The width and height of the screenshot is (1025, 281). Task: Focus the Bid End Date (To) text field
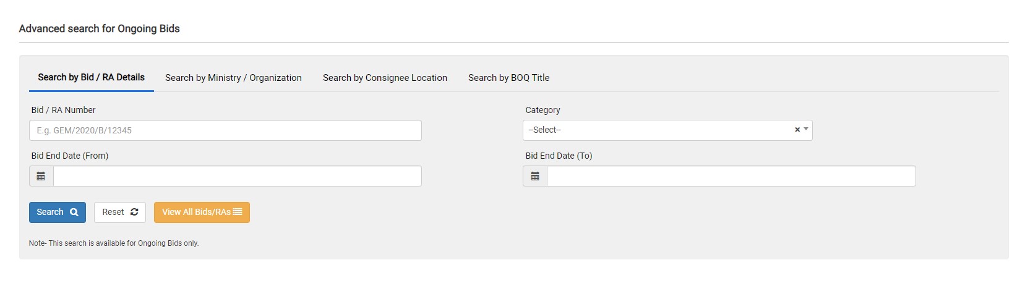731,176
